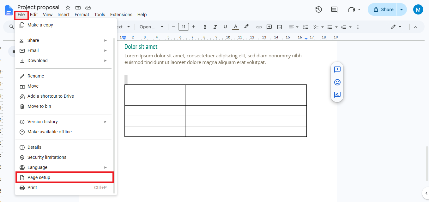
Task: Select Rename from the File menu
Action: point(63,76)
